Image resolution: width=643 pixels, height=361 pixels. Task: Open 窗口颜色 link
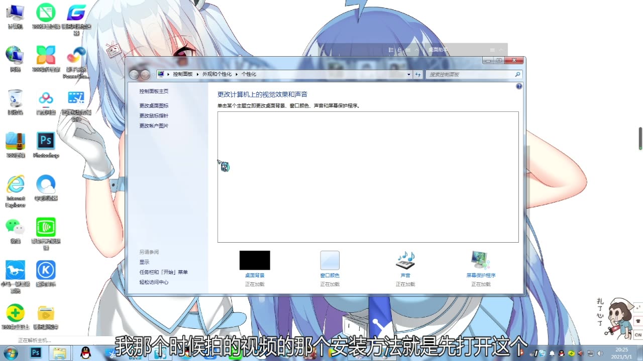click(x=330, y=275)
